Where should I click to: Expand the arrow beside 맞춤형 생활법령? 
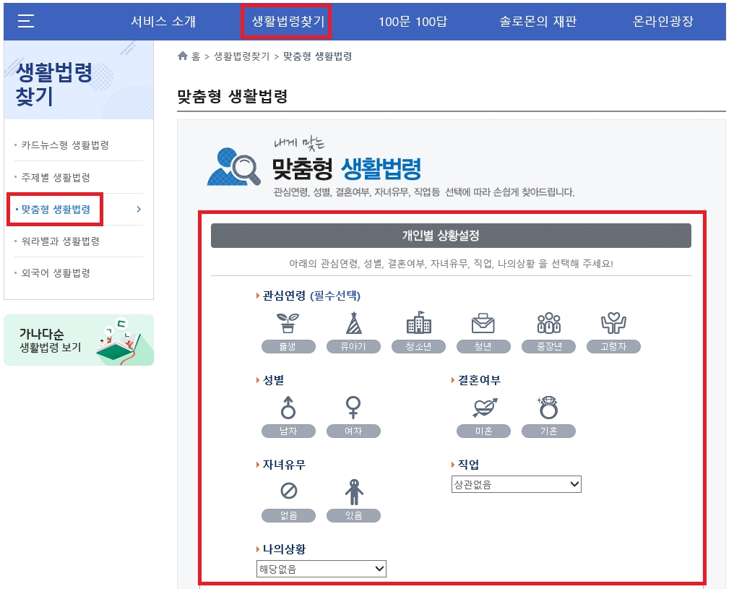139,210
